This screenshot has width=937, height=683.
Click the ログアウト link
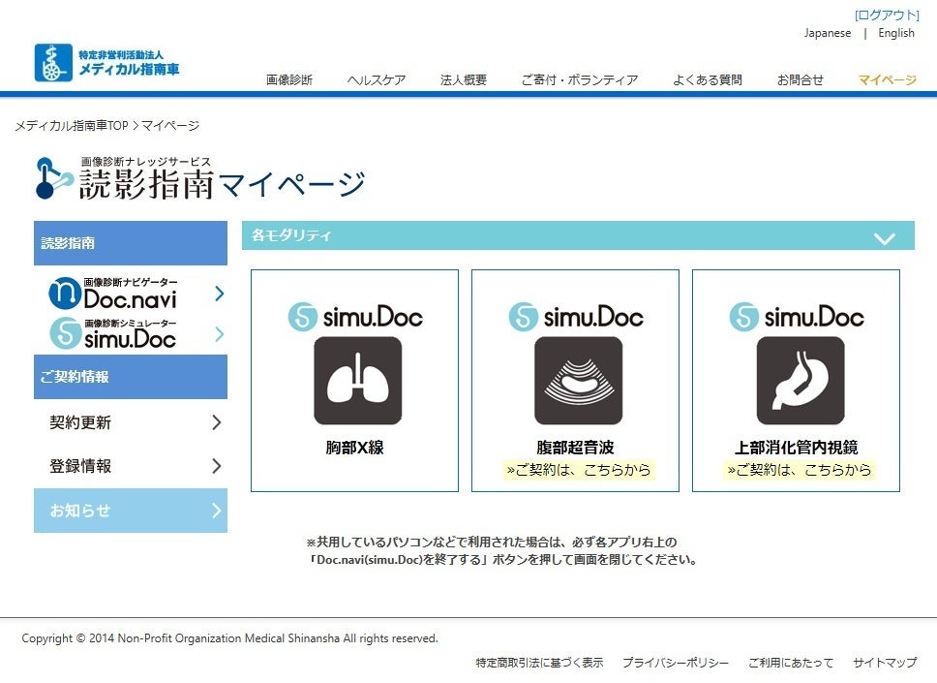pyautogui.click(x=886, y=16)
